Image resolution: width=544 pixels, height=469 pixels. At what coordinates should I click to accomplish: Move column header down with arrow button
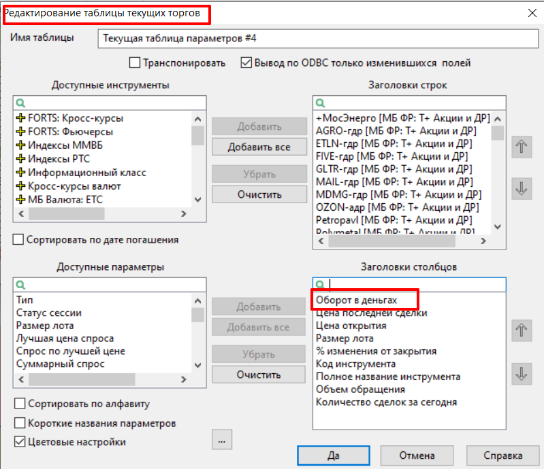pyautogui.click(x=522, y=373)
